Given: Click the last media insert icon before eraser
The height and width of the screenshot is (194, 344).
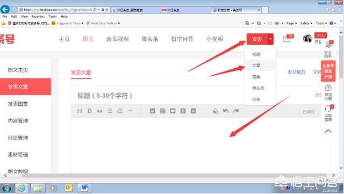Looking at the screenshot, I should [193, 111].
